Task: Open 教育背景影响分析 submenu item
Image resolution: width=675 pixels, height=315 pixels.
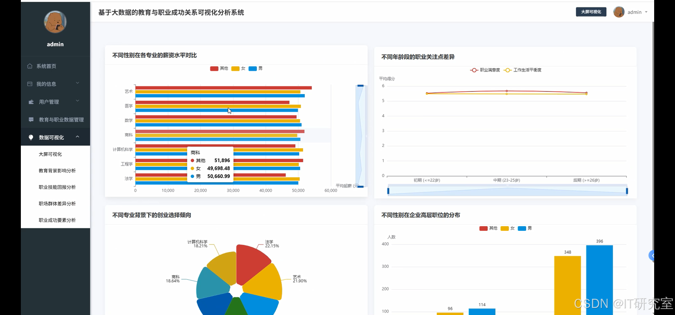Action: 57,171
